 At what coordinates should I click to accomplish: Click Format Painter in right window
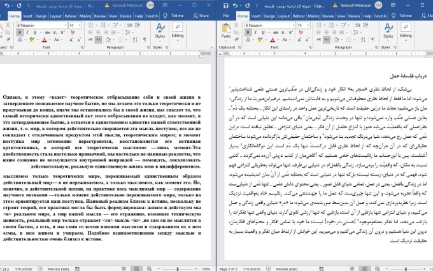click(236, 40)
